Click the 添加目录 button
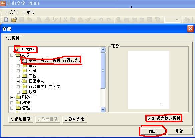This screenshot has width=195, height=138. point(21,119)
